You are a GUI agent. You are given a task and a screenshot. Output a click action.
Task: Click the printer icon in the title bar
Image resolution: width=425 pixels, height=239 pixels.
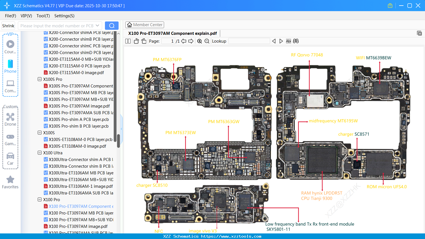pos(390,5)
